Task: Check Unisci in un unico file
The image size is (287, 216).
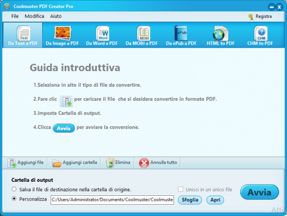Action: coord(181,189)
